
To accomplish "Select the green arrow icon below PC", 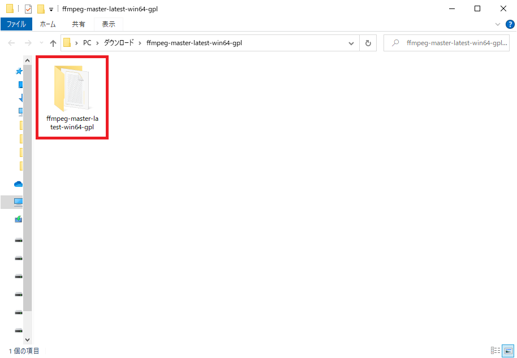I will (x=19, y=219).
